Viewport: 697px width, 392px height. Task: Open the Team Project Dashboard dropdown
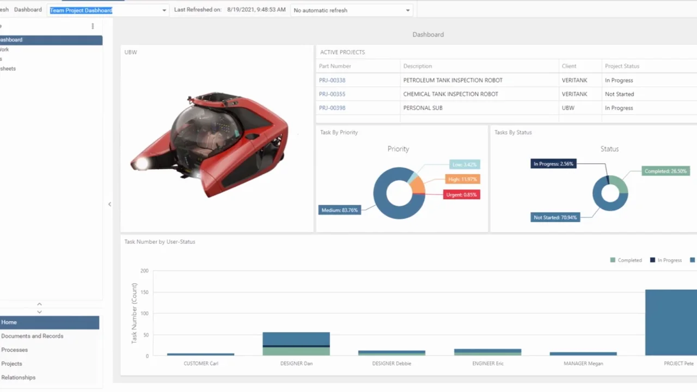[164, 10]
